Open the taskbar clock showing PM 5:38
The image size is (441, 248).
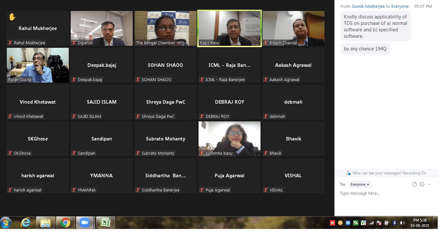(420, 223)
